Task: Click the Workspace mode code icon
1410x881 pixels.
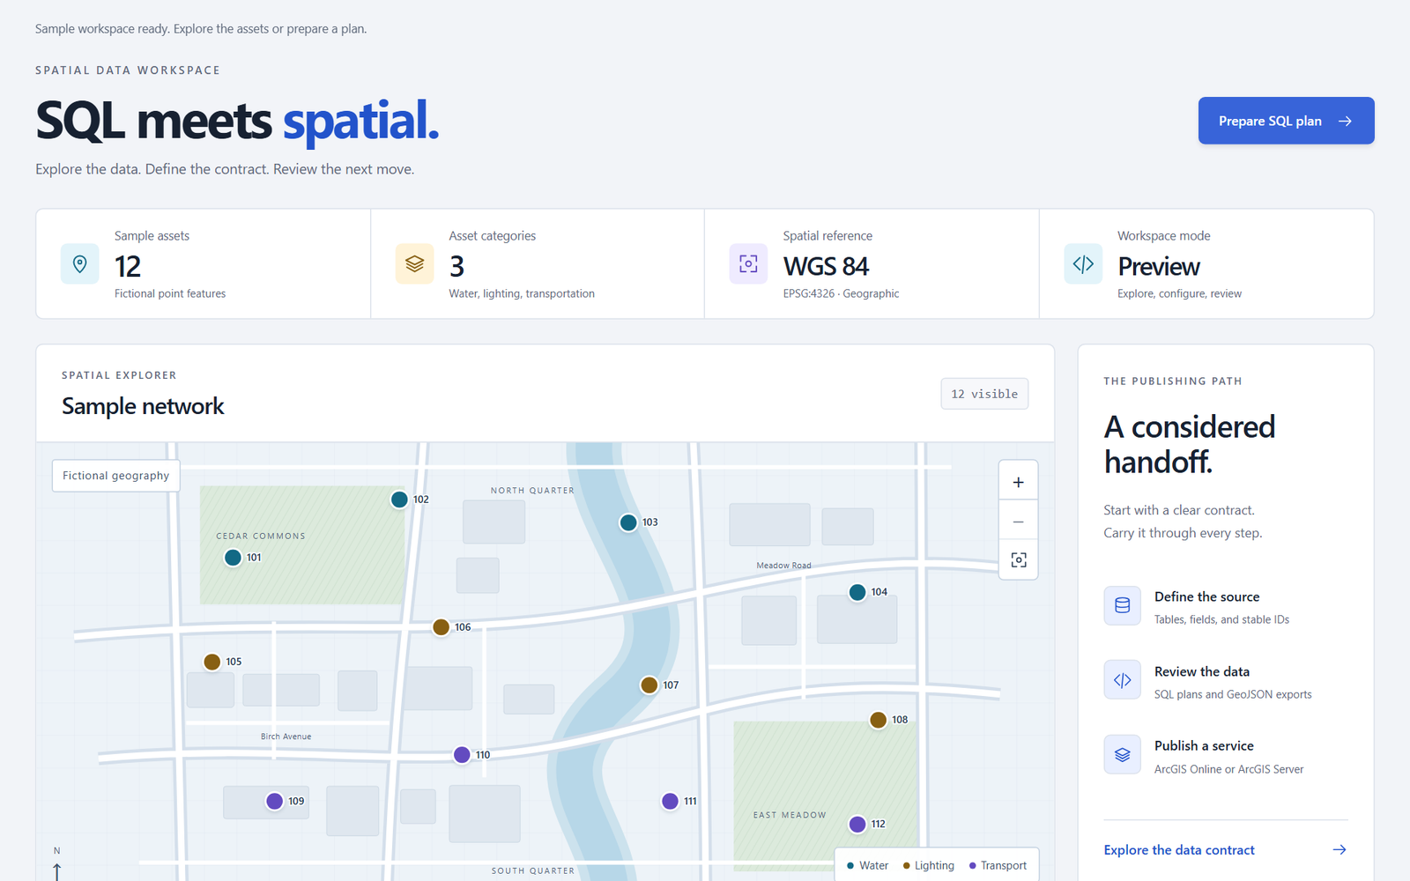Action: [x=1083, y=263]
